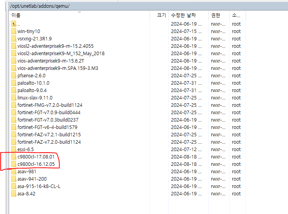This screenshot has height=214, width=288.
Task: Click the viosl2-adventerprisek9-m-15.2.4055 folder icon
Action: point(14,46)
